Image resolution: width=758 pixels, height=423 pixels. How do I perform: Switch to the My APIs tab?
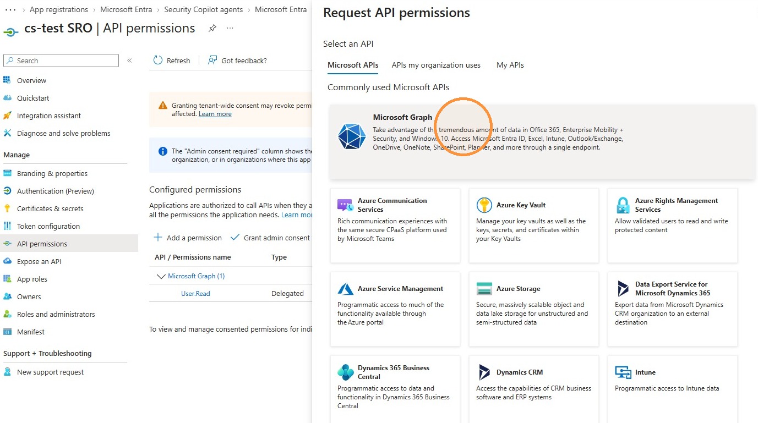tap(510, 65)
